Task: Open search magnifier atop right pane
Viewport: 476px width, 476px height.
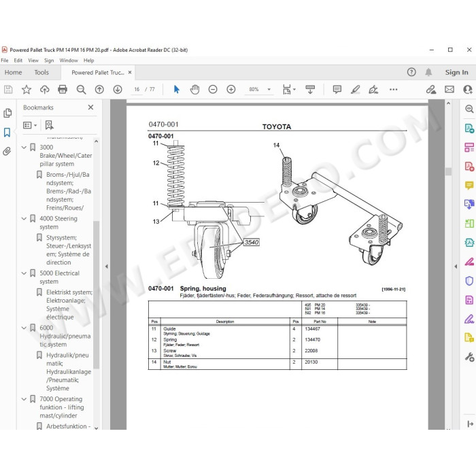Action: 469,109
